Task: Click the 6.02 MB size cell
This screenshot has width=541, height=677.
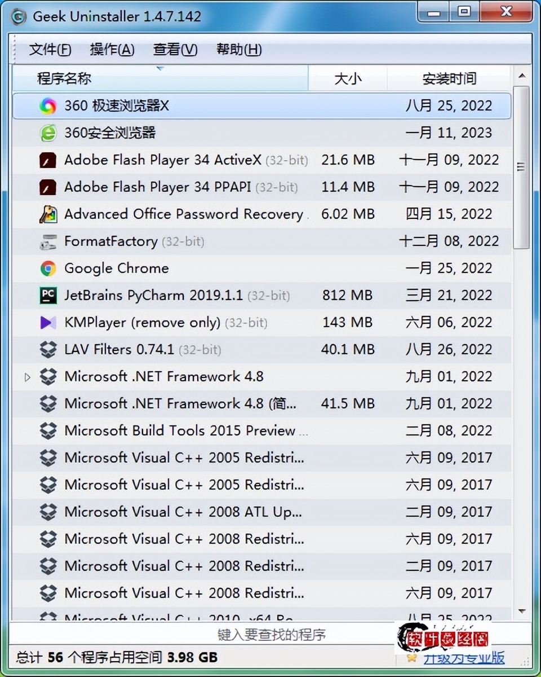Action: [x=348, y=214]
